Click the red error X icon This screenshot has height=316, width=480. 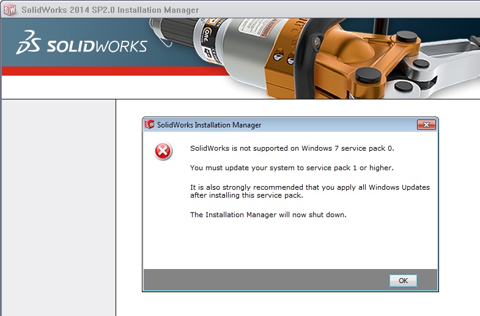tap(163, 151)
